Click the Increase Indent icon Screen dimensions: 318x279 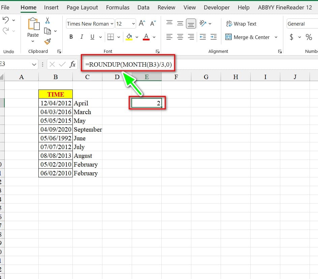(x=214, y=37)
